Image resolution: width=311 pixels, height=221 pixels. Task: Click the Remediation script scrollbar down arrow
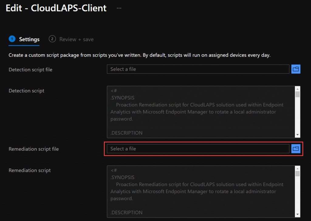click(x=298, y=214)
